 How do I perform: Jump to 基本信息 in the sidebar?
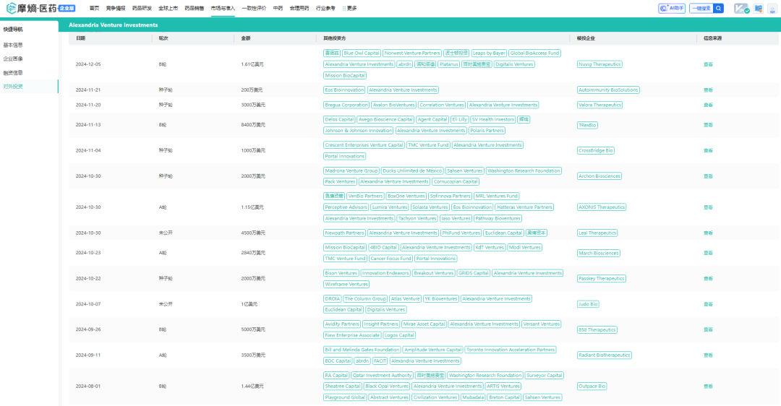pos(13,46)
